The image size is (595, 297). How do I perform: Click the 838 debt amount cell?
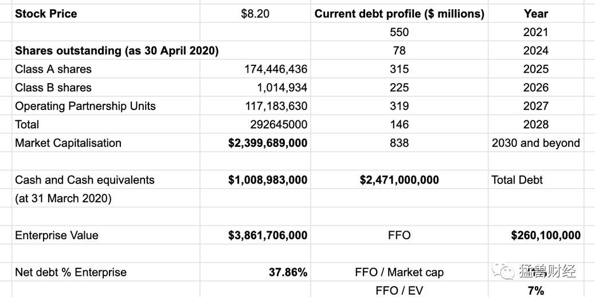click(x=399, y=143)
